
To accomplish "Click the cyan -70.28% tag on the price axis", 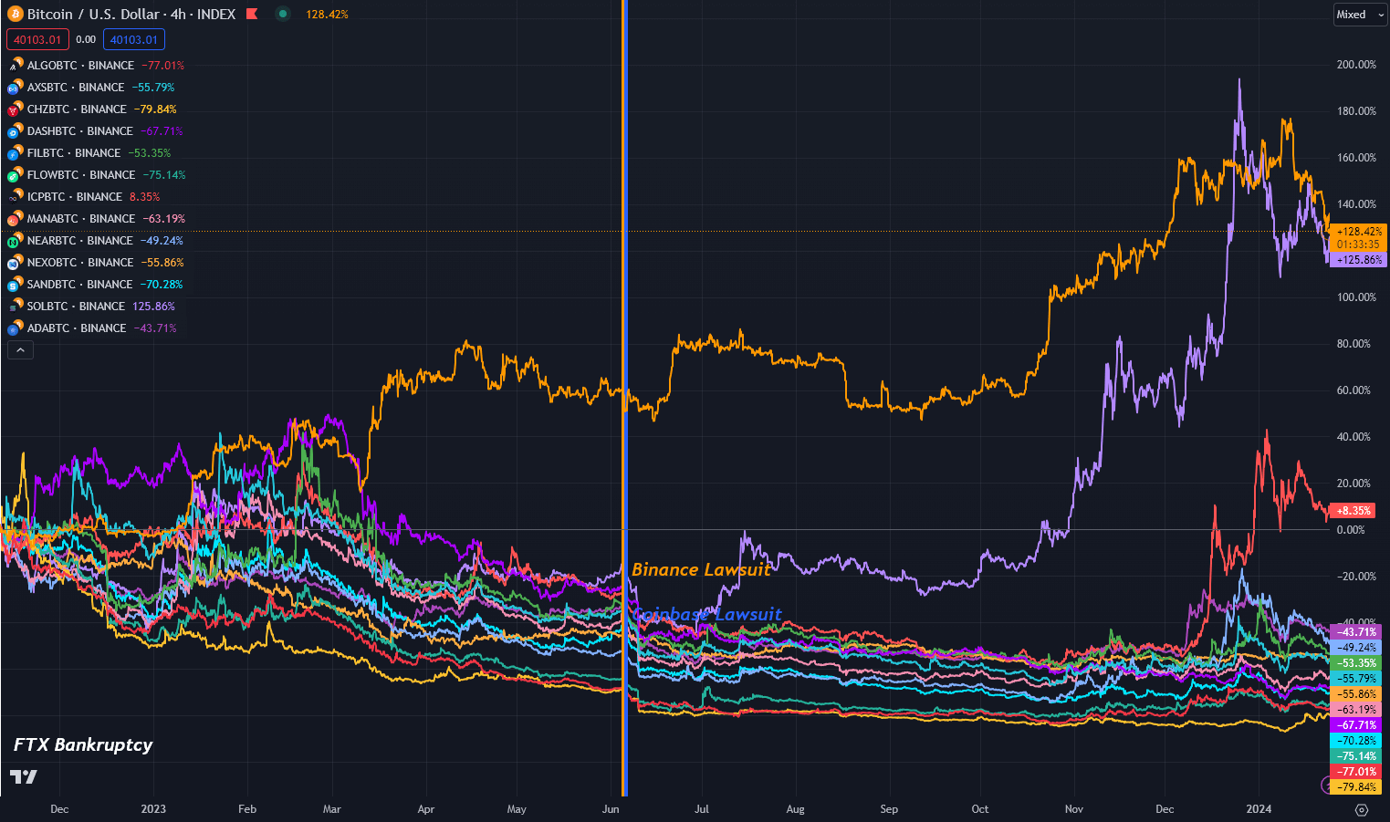I will (1356, 741).
